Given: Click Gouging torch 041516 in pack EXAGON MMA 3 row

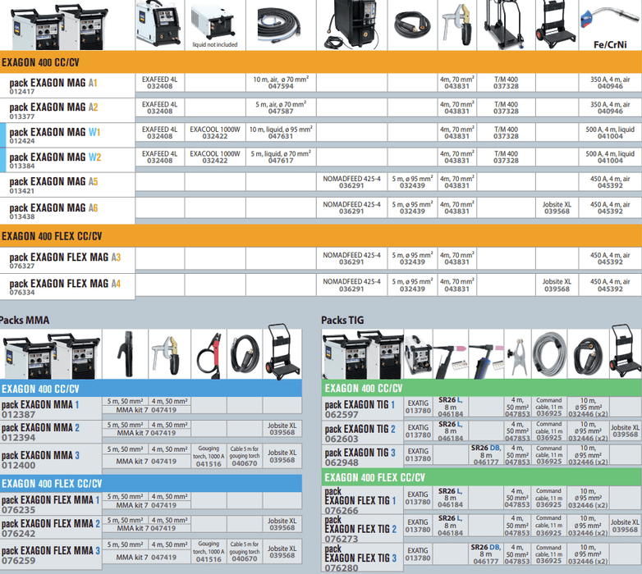Looking at the screenshot, I should 209,456.
